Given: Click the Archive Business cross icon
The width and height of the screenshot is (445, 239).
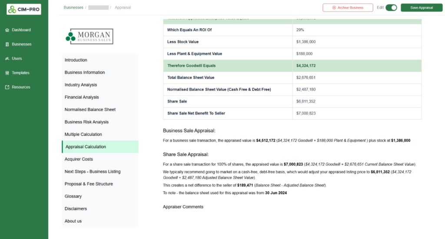Looking at the screenshot, I should (334, 8).
